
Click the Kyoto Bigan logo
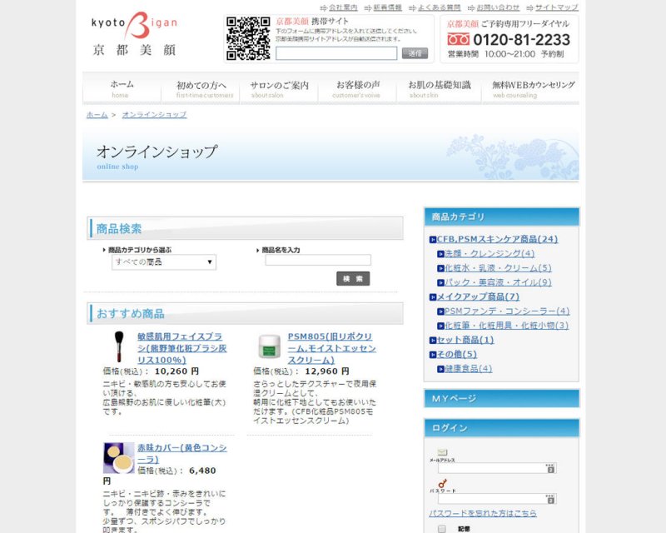133,34
